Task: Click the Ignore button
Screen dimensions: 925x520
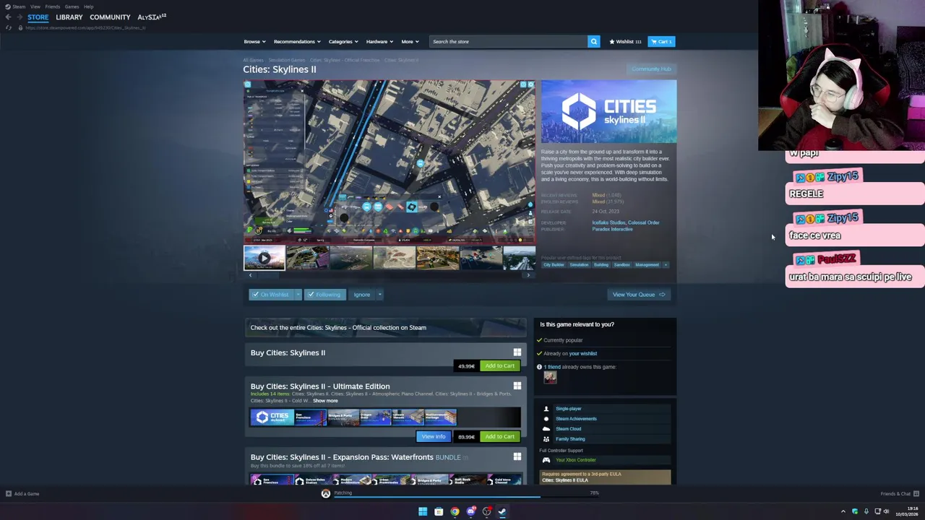Action: [362, 295]
